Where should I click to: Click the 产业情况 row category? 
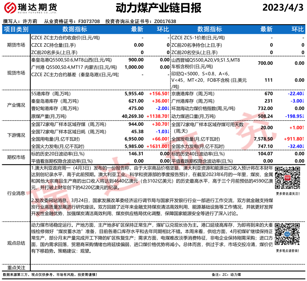pos(16,105)
